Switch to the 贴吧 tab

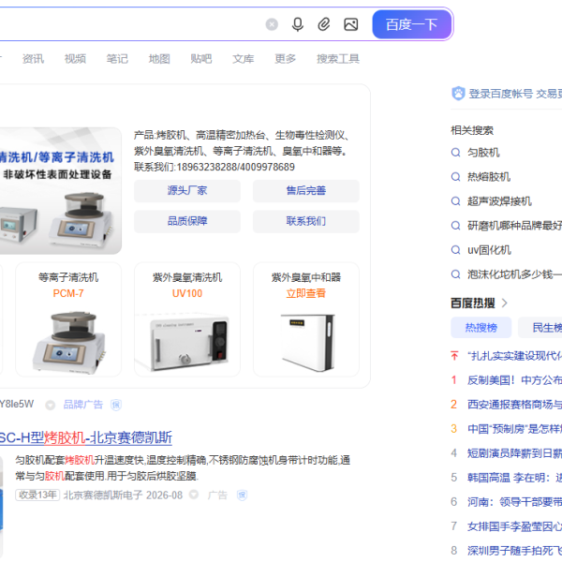pyautogui.click(x=201, y=59)
